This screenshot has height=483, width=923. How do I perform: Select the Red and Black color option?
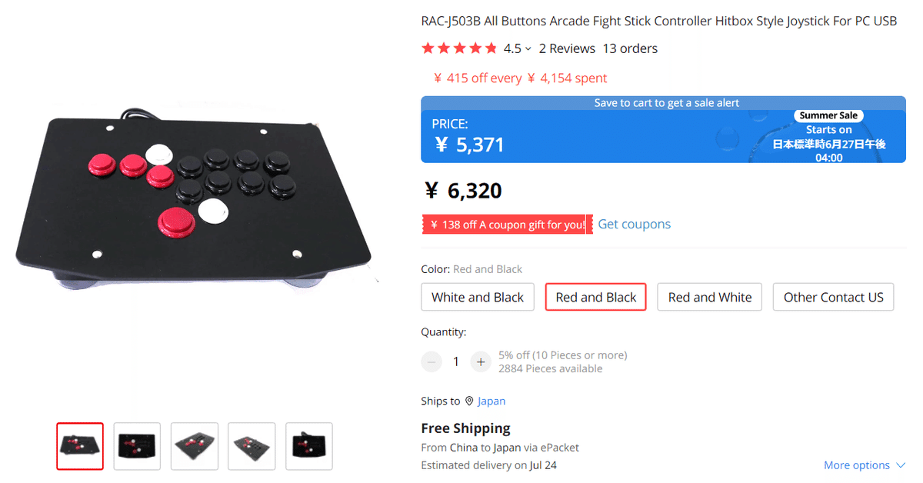click(x=596, y=297)
